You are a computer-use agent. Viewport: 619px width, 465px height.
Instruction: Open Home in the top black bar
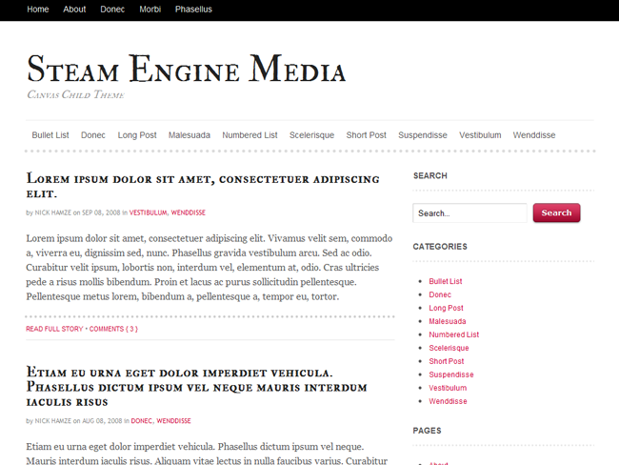(38, 10)
